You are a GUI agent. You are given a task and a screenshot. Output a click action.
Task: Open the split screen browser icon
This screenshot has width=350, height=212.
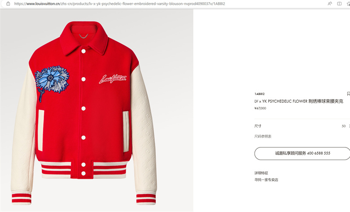[339, 4]
